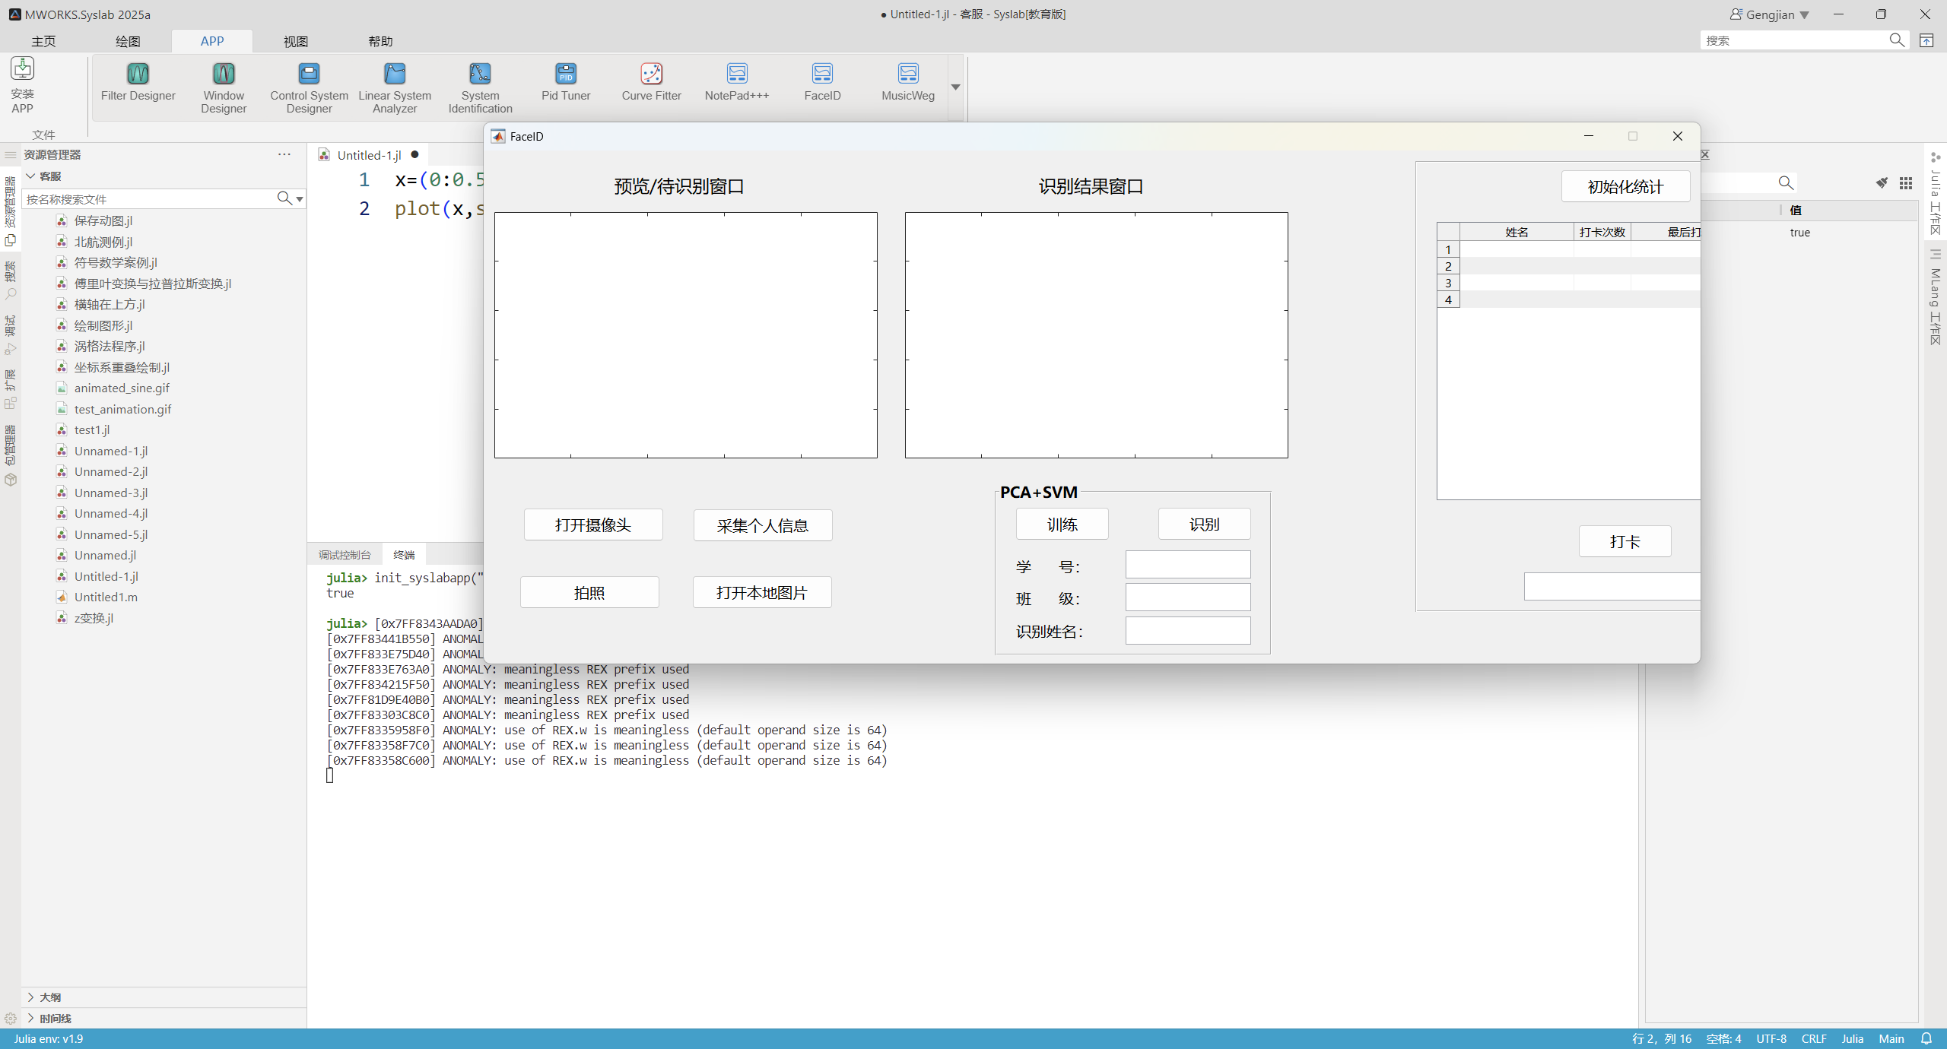Open the 帮助 ribbon tab

pyautogui.click(x=380, y=41)
